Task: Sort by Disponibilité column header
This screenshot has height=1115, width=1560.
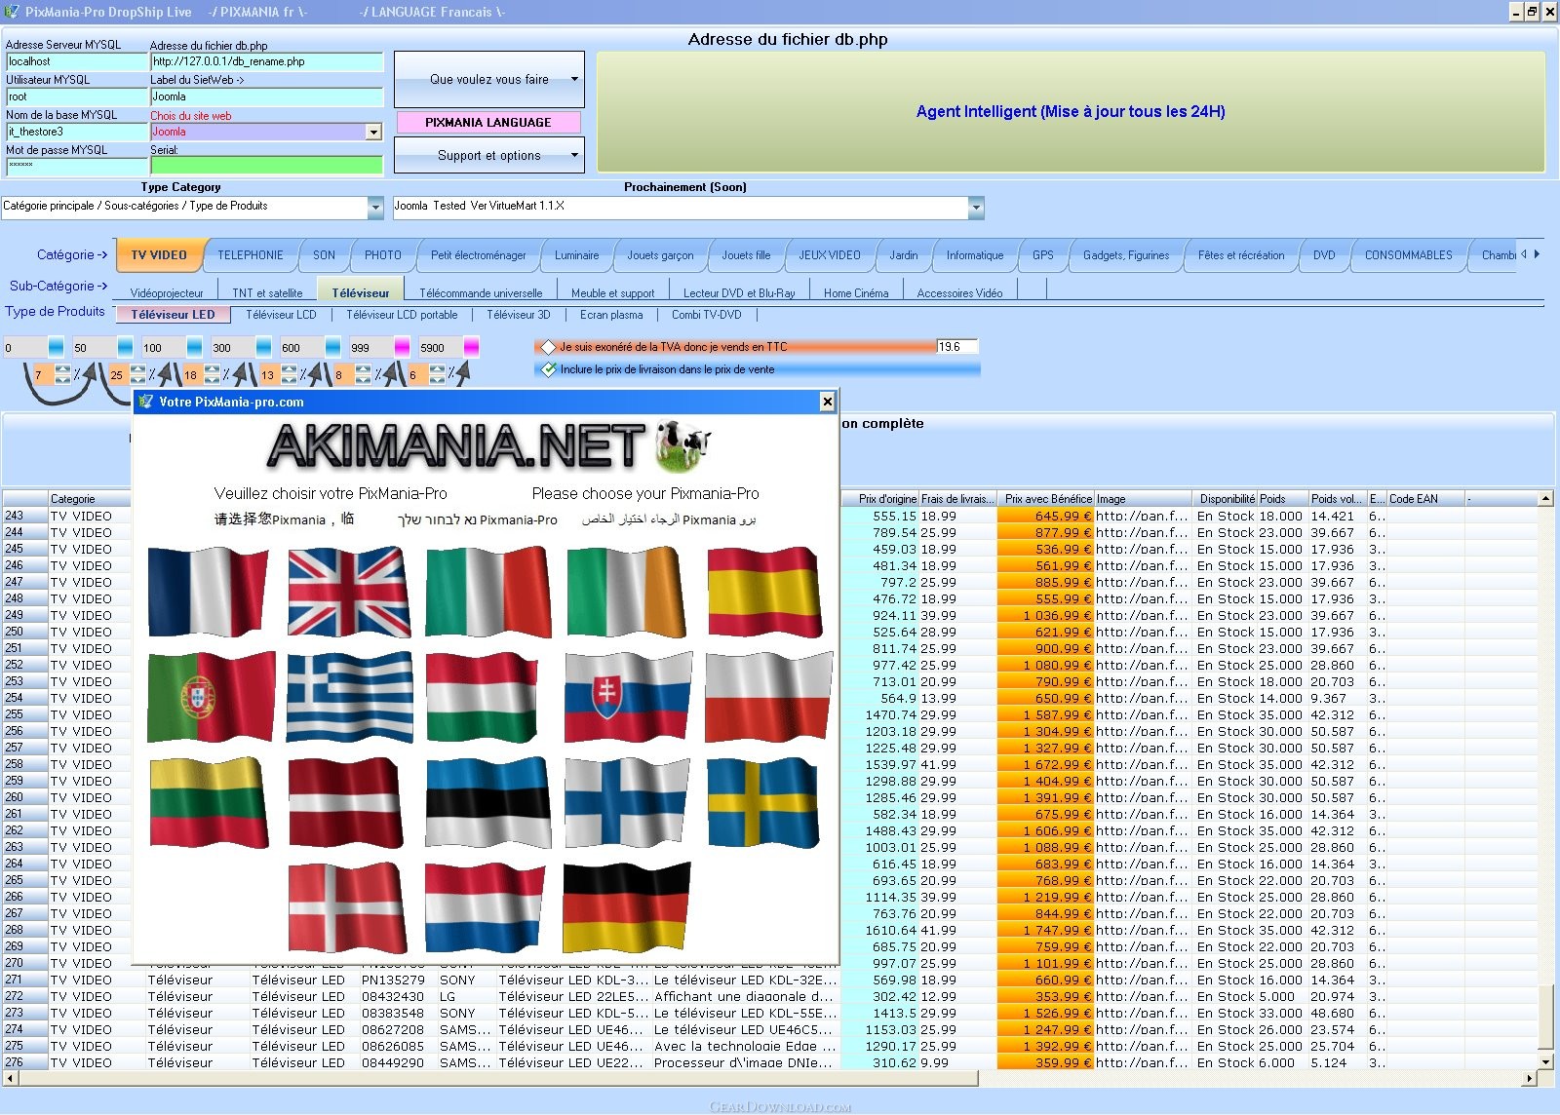Action: 1227,498
